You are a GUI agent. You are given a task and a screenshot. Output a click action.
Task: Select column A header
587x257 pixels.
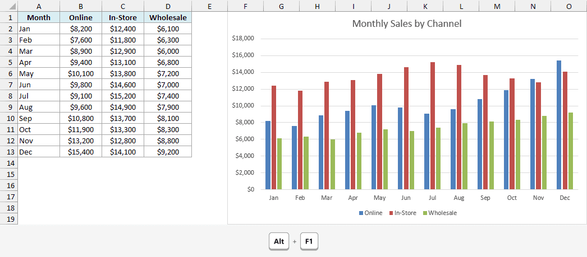[x=39, y=6]
